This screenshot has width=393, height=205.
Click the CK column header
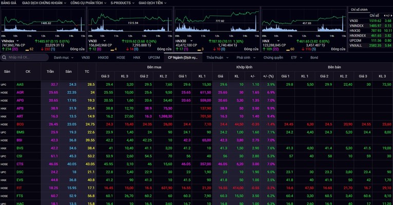tap(28, 72)
